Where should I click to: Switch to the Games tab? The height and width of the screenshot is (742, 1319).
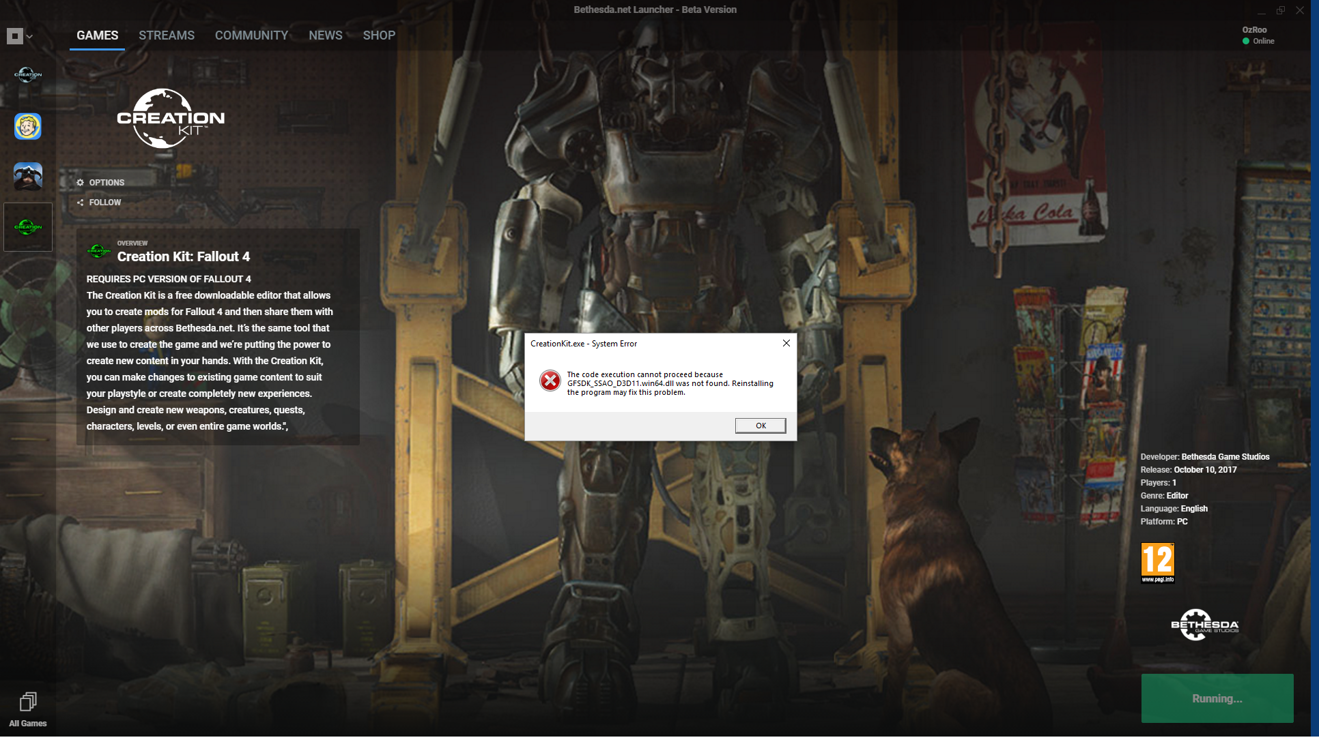pos(97,35)
